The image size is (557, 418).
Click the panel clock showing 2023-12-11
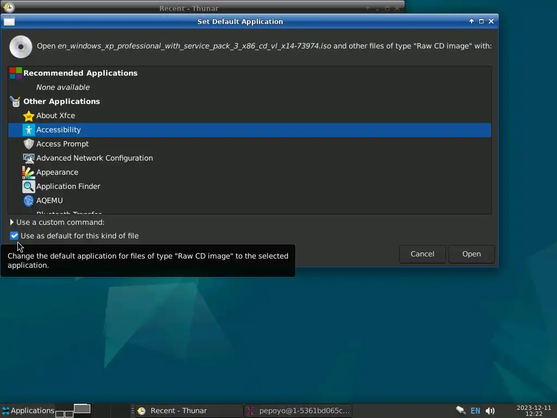click(534, 410)
